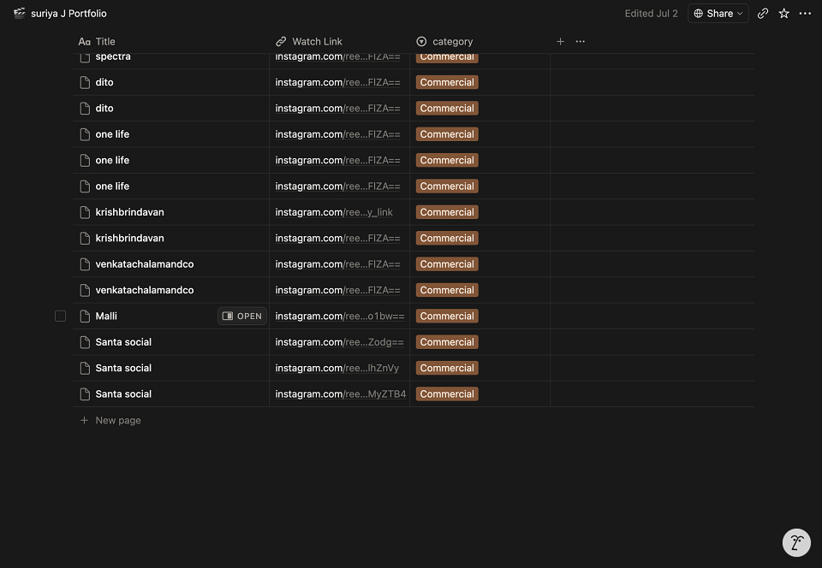Select the second krishbrindavan row title
The width and height of the screenshot is (822, 568).
pos(129,238)
